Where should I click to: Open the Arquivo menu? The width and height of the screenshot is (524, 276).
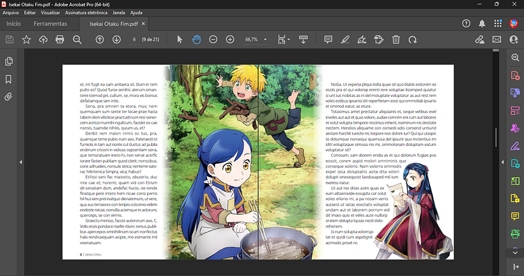(11, 13)
